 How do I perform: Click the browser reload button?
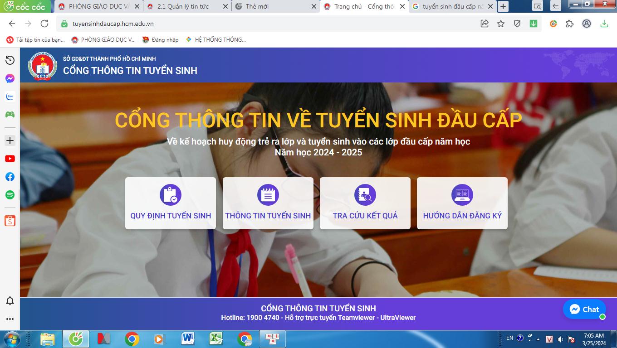click(44, 24)
